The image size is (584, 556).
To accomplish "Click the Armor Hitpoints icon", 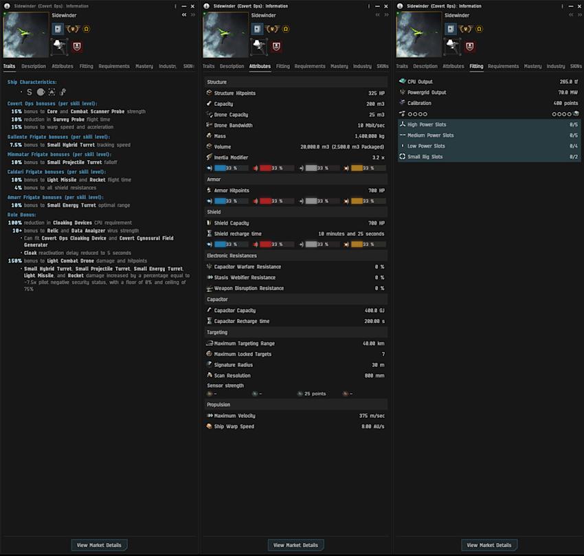I will point(209,190).
